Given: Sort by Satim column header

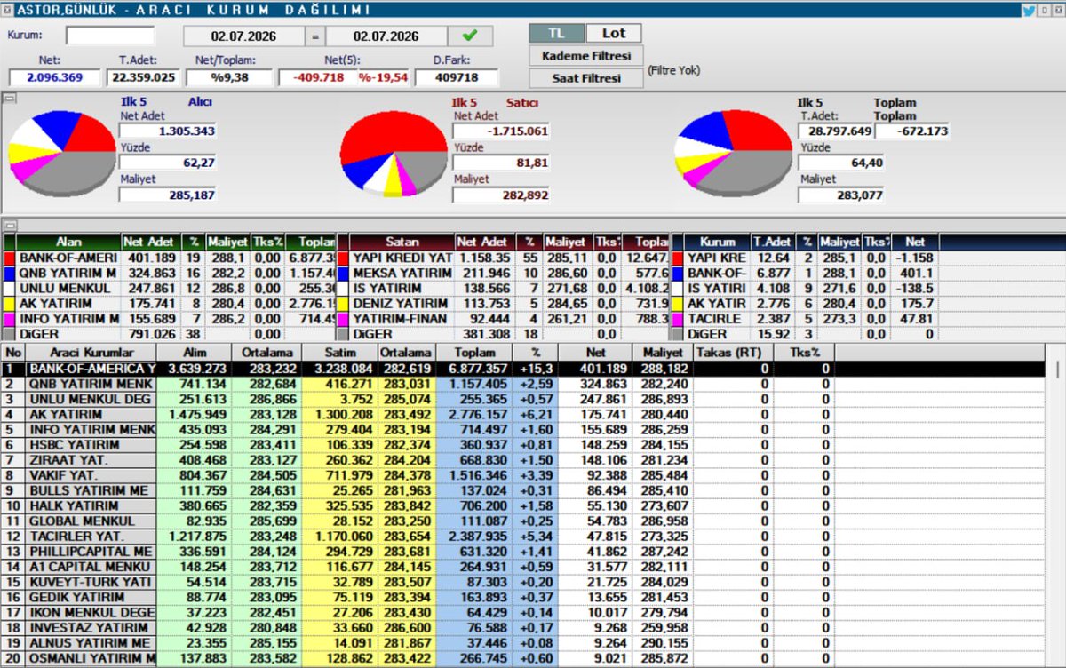Looking at the screenshot, I should (x=339, y=353).
